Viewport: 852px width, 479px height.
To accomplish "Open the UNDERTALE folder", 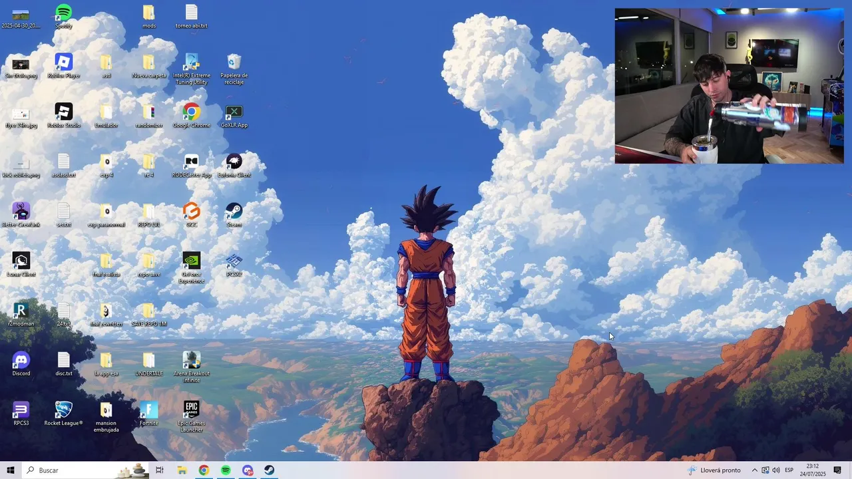I will [149, 364].
